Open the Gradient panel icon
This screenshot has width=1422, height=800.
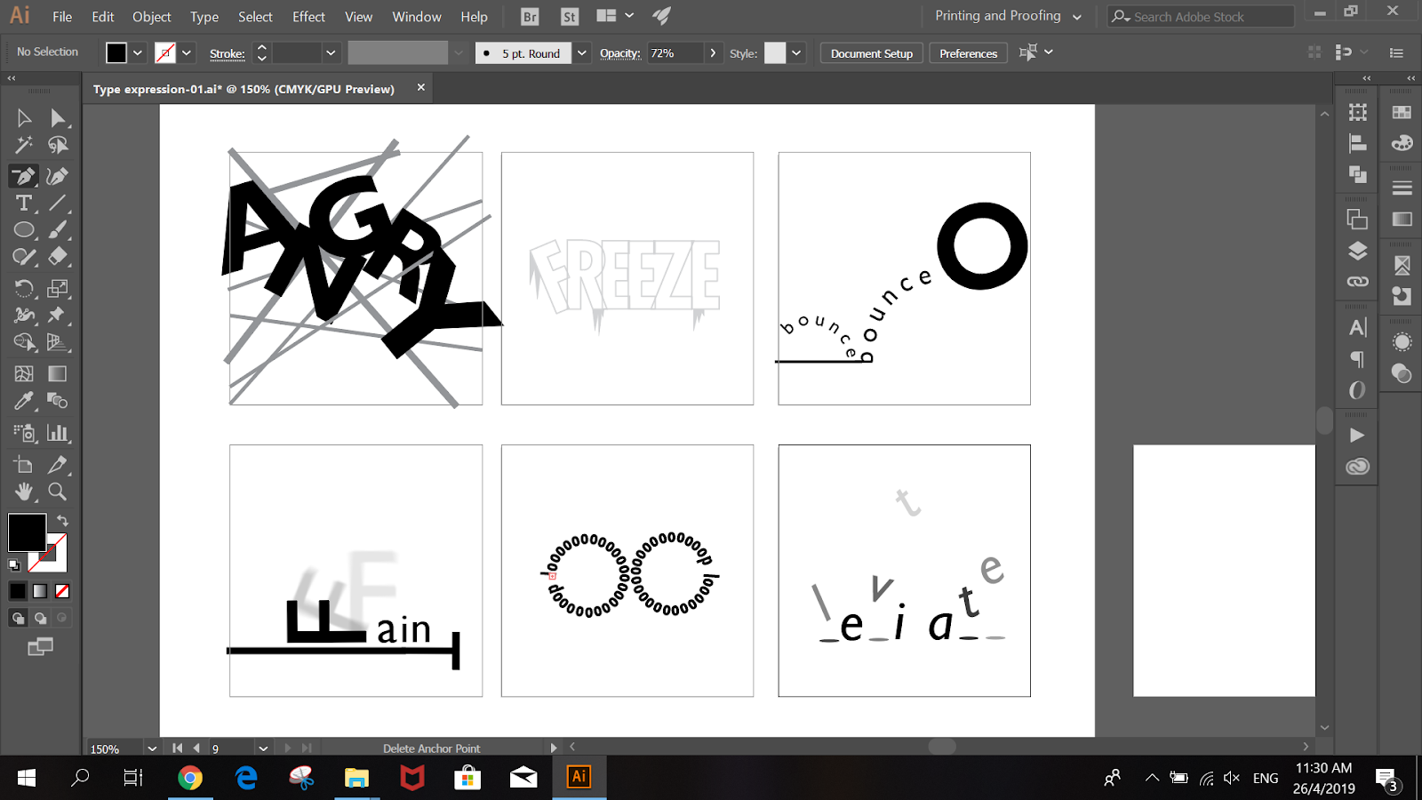pyautogui.click(x=1401, y=219)
